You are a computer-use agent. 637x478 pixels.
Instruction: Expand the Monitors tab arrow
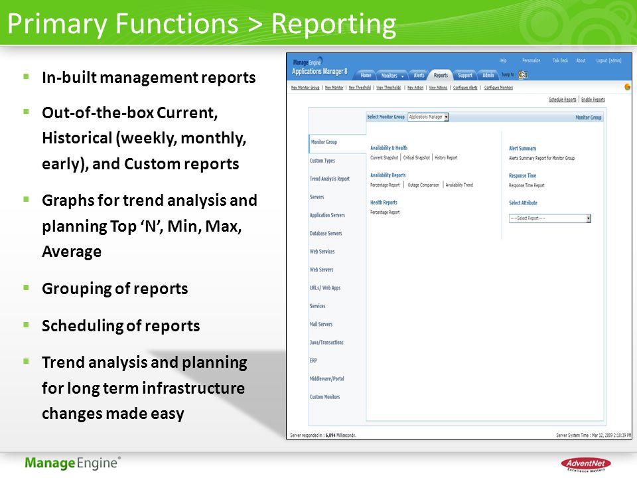[403, 76]
